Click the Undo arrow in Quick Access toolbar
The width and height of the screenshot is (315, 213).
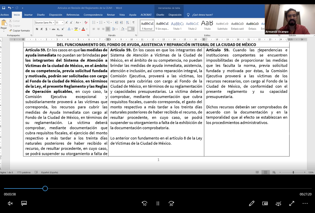[9, 8]
